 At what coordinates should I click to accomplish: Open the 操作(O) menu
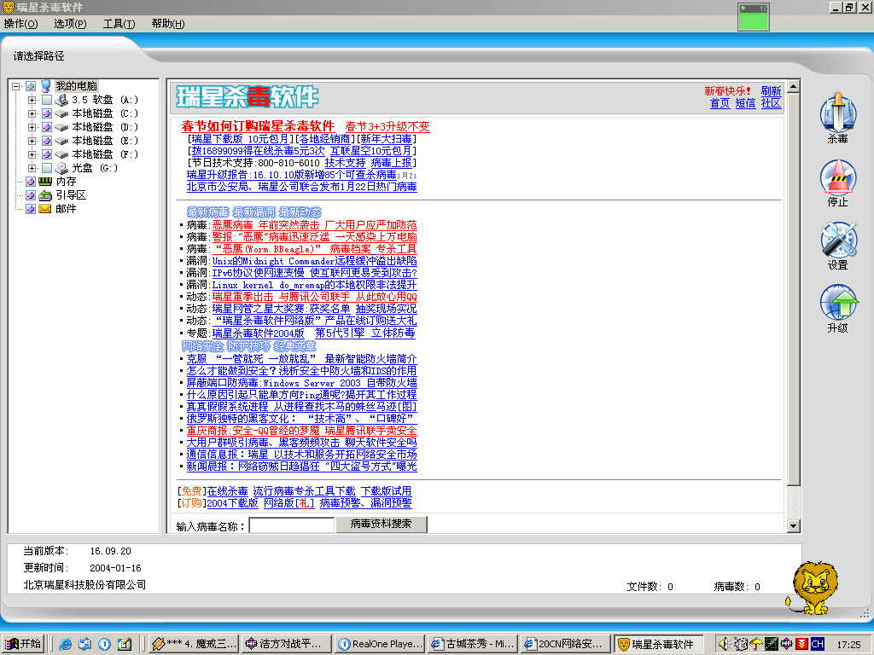(x=20, y=24)
